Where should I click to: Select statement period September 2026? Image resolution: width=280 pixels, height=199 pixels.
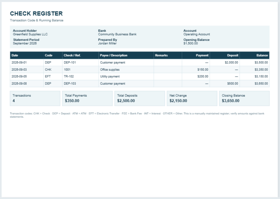(25, 43)
